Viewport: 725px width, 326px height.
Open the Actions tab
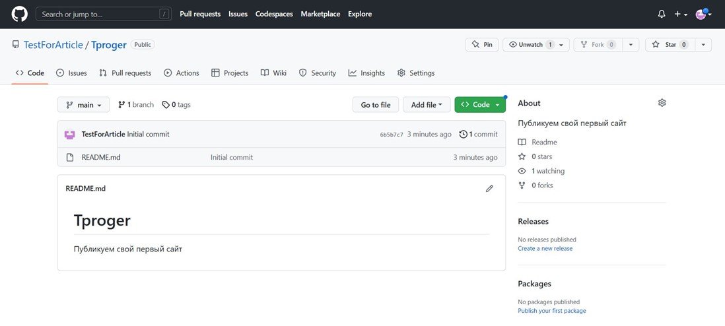point(182,73)
